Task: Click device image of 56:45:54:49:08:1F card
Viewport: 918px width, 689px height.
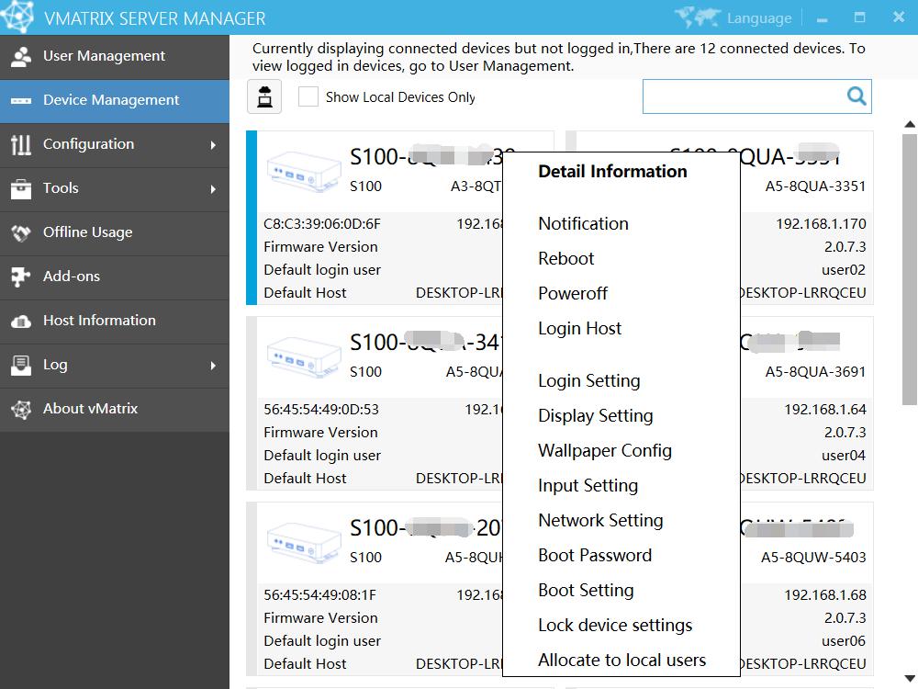Action: point(303,543)
